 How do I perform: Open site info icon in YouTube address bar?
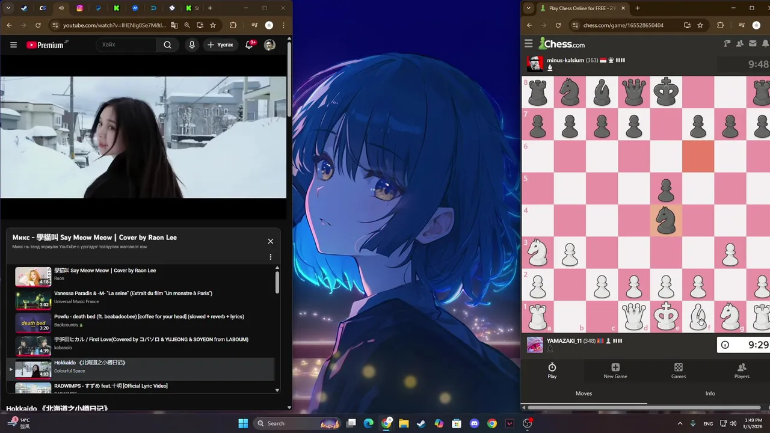tap(55, 25)
